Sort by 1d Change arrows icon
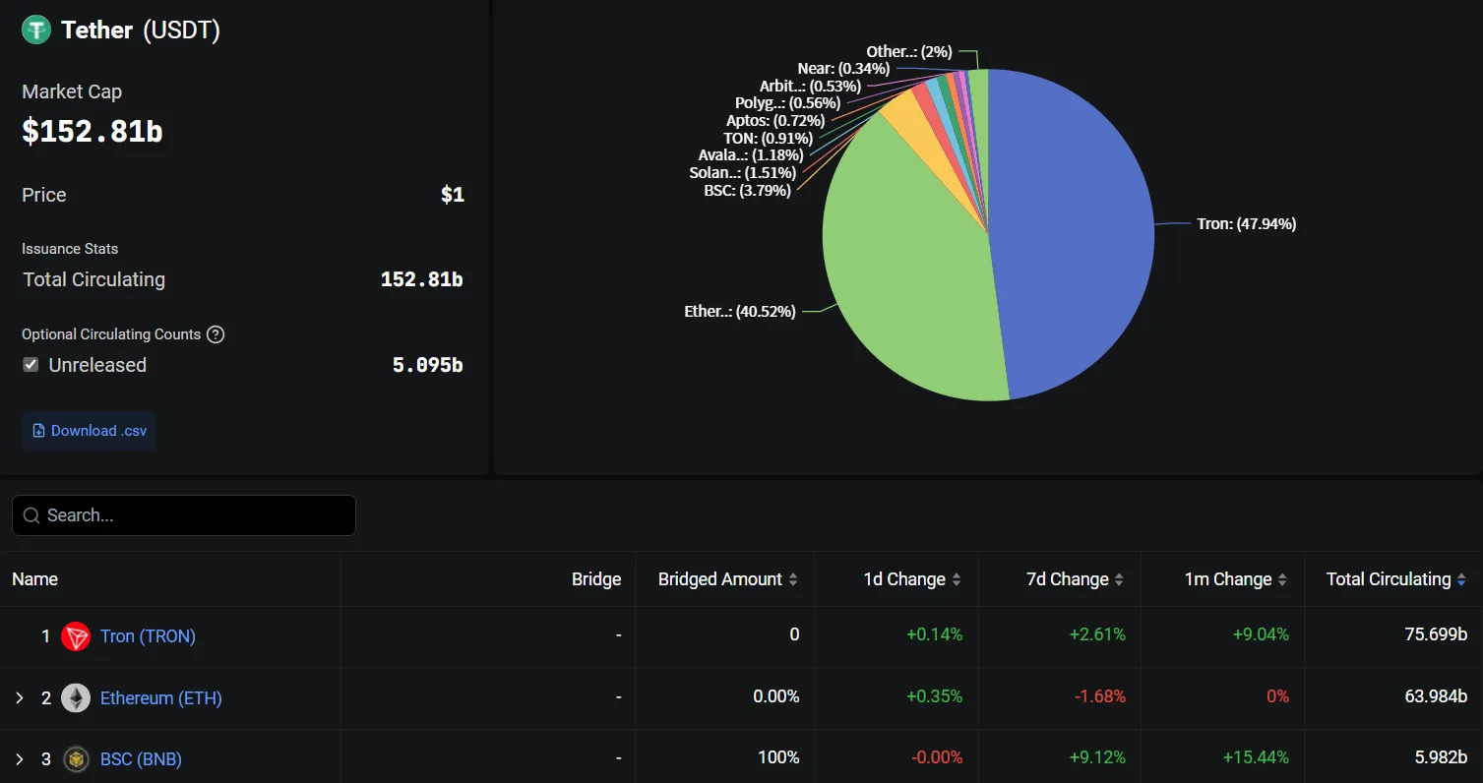 pos(956,580)
